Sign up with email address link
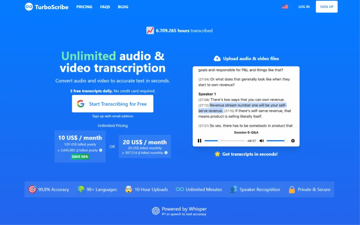 tap(112, 116)
